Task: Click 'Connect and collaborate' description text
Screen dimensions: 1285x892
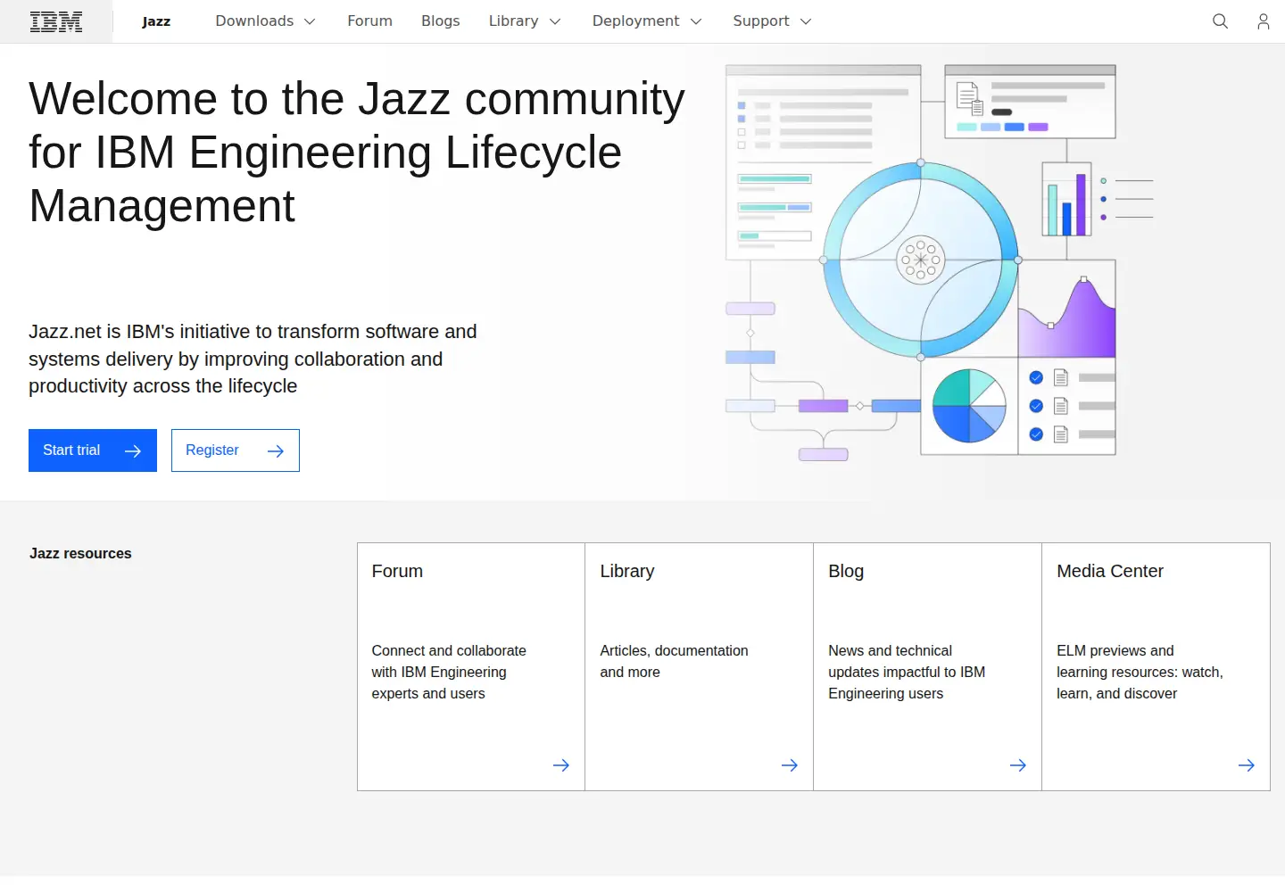Action: [x=449, y=672]
